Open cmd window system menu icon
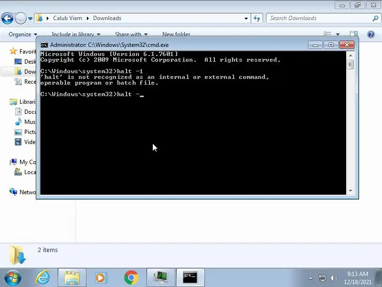The height and width of the screenshot is (287, 382). point(44,45)
